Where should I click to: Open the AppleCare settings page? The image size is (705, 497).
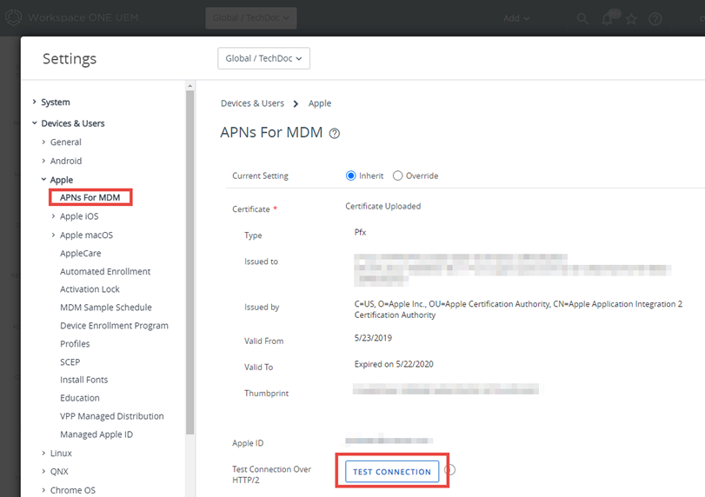click(81, 254)
